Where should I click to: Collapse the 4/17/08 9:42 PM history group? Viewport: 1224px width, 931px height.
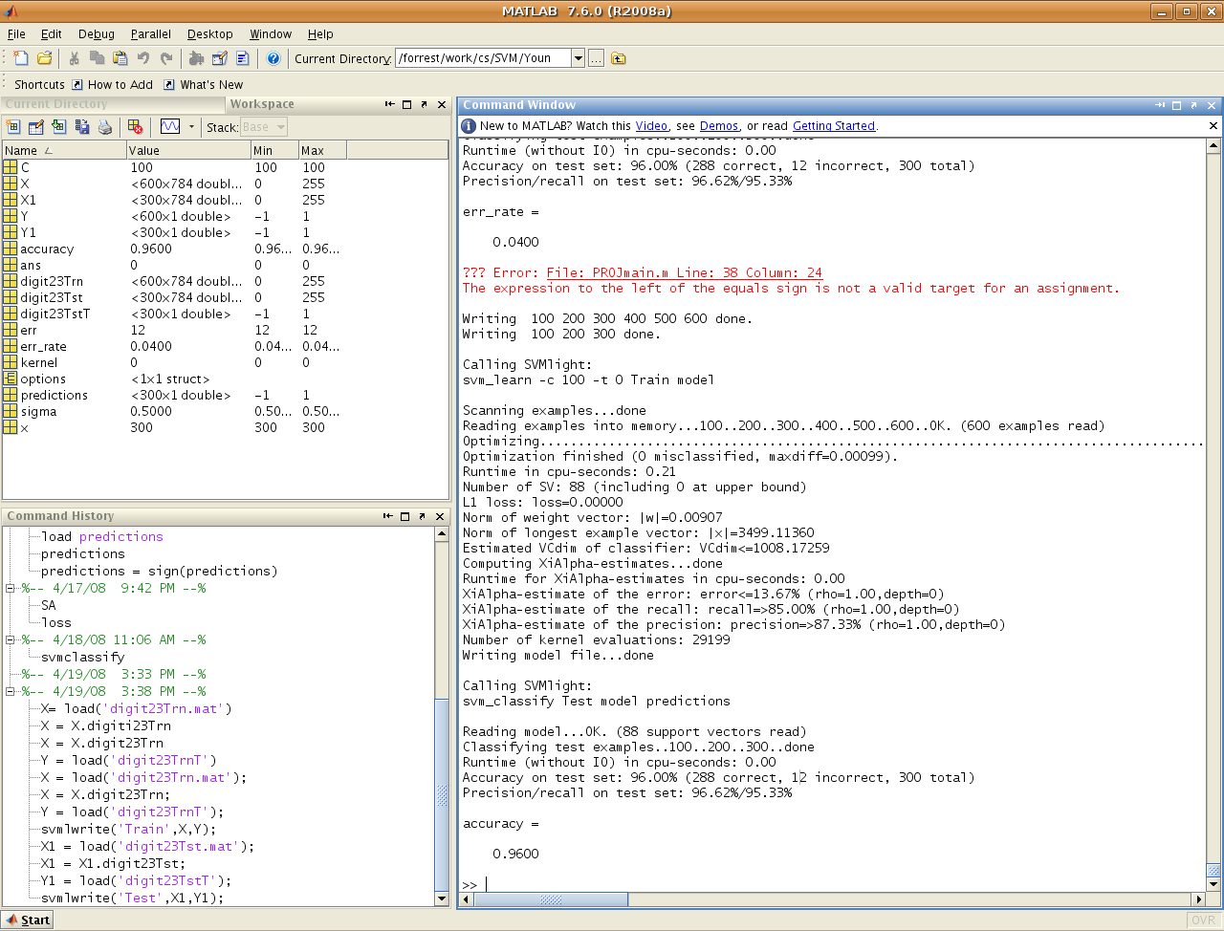[11, 589]
